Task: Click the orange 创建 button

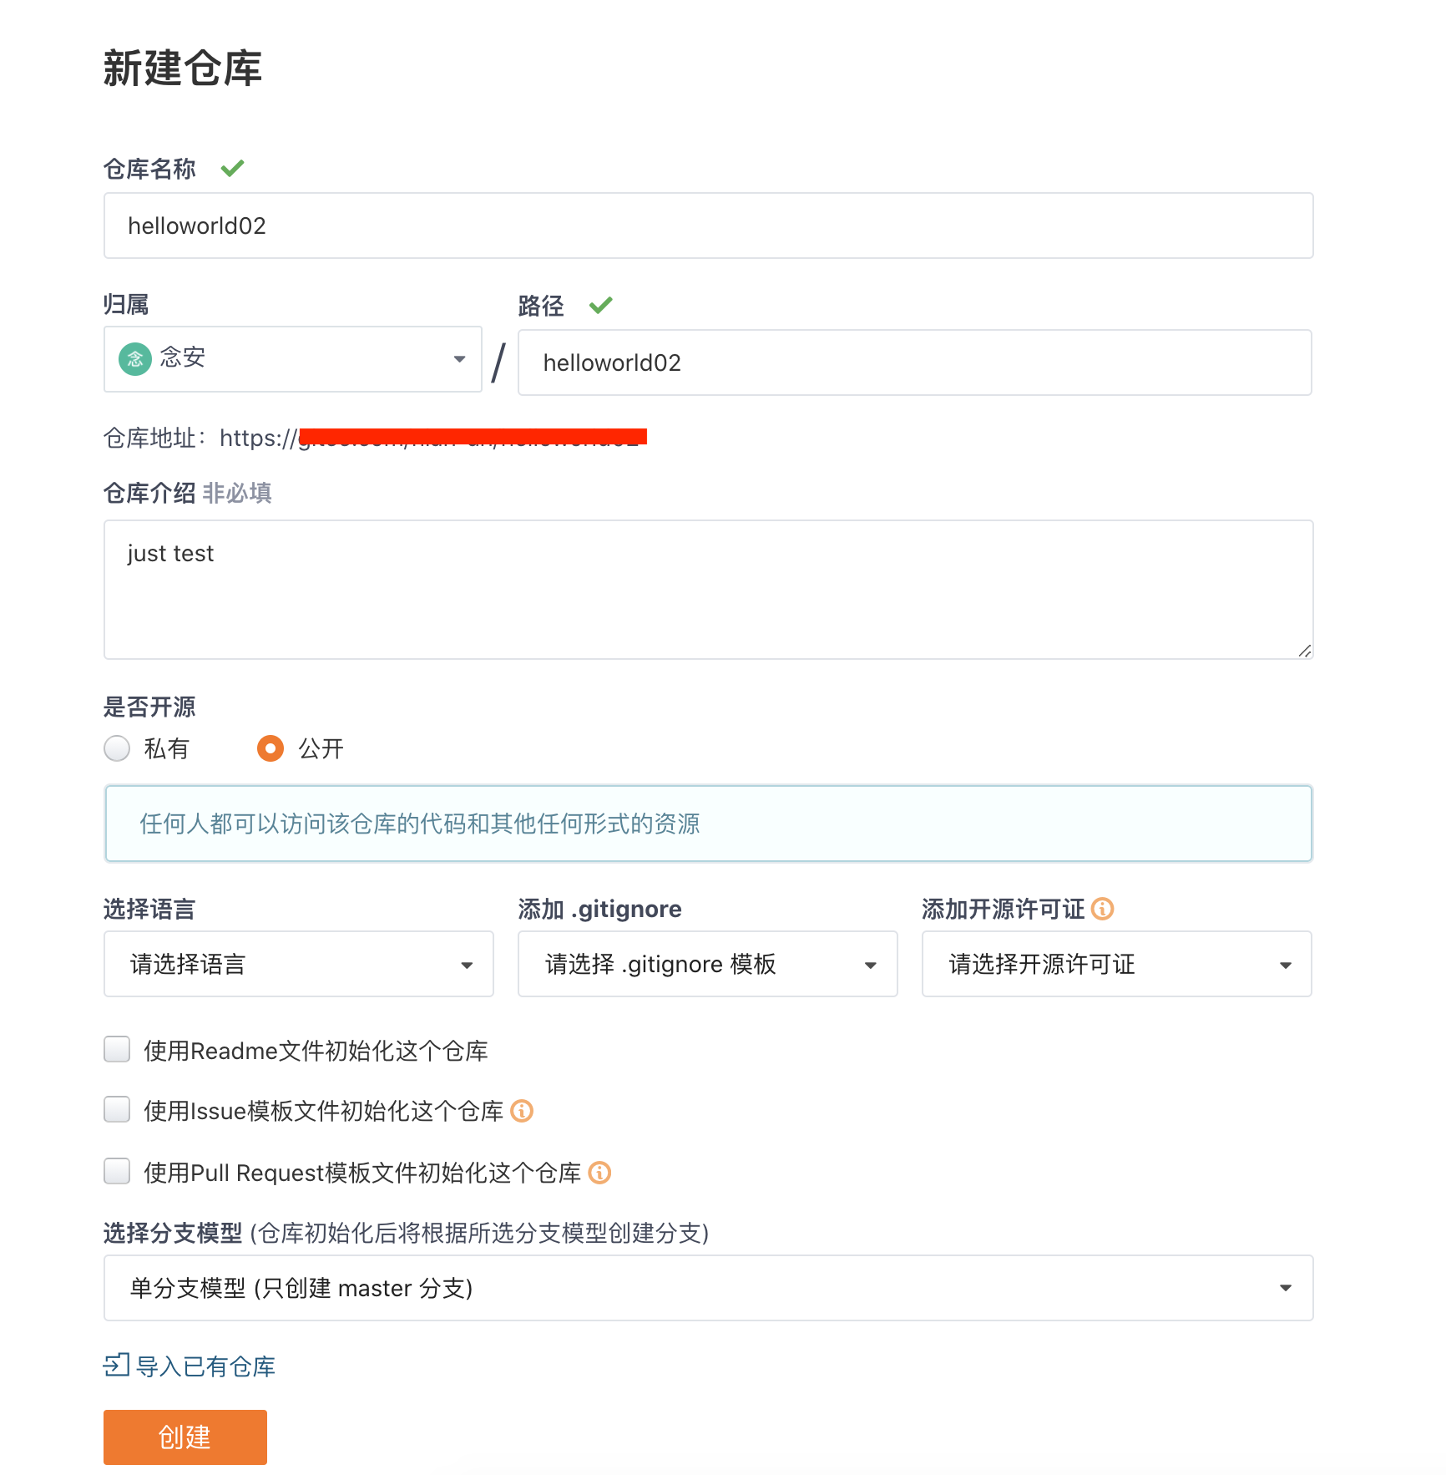Action: click(185, 1437)
